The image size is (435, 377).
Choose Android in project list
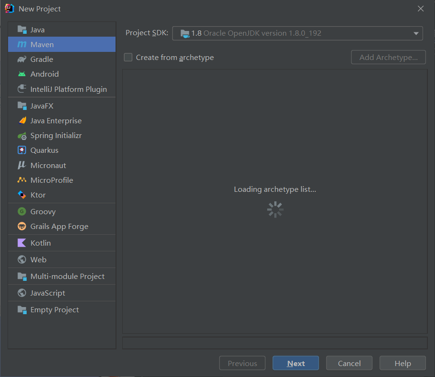tap(62, 74)
